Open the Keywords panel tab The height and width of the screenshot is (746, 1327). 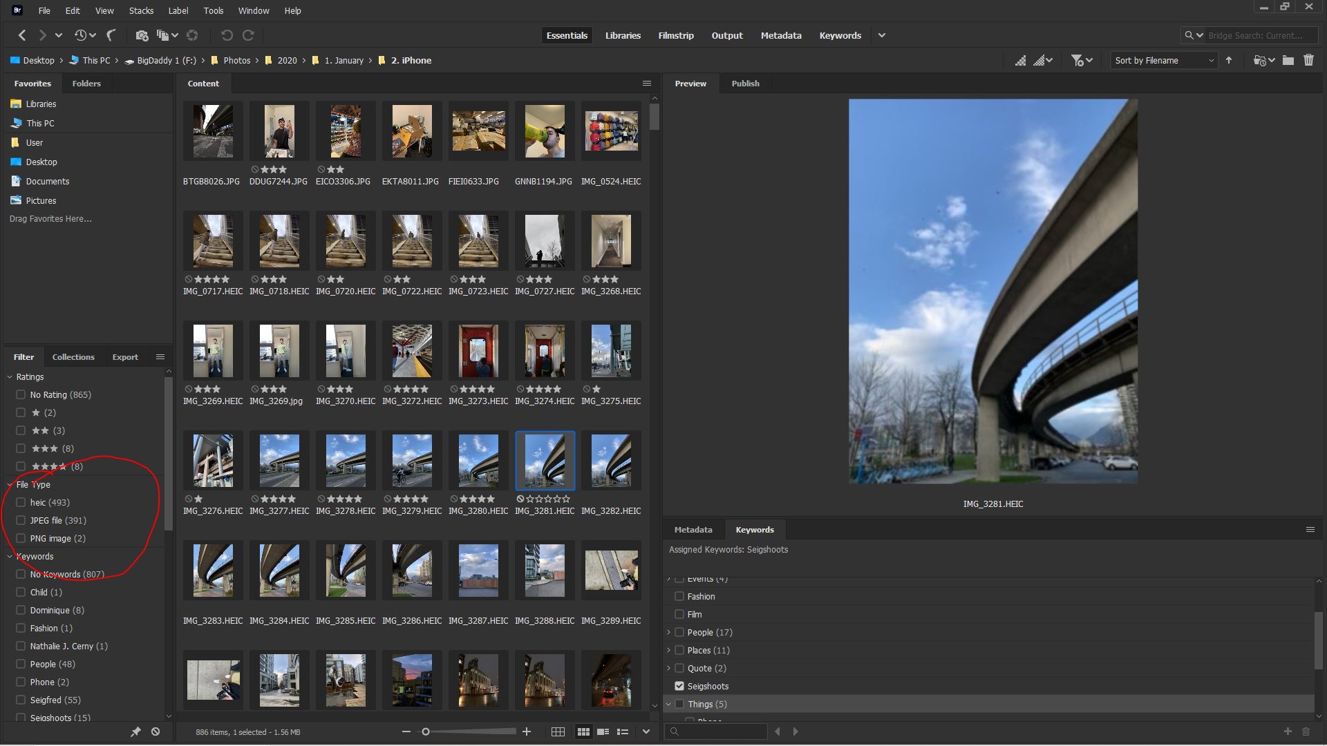[x=755, y=529]
